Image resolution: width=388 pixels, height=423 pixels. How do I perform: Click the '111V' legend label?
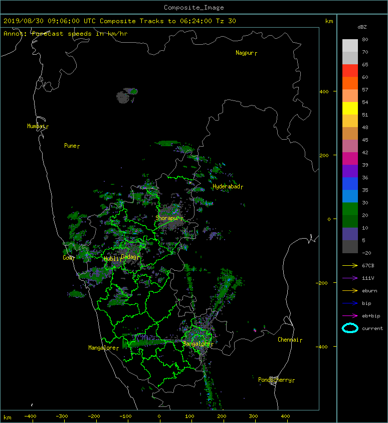[x=368, y=278]
